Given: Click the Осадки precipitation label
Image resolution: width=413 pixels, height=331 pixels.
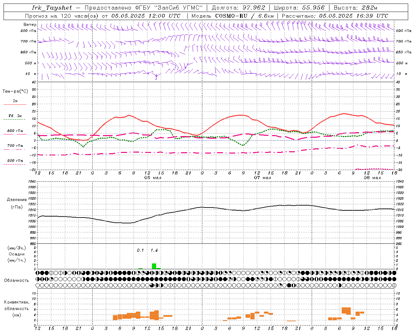Looking at the screenshot, I should click(16, 254).
